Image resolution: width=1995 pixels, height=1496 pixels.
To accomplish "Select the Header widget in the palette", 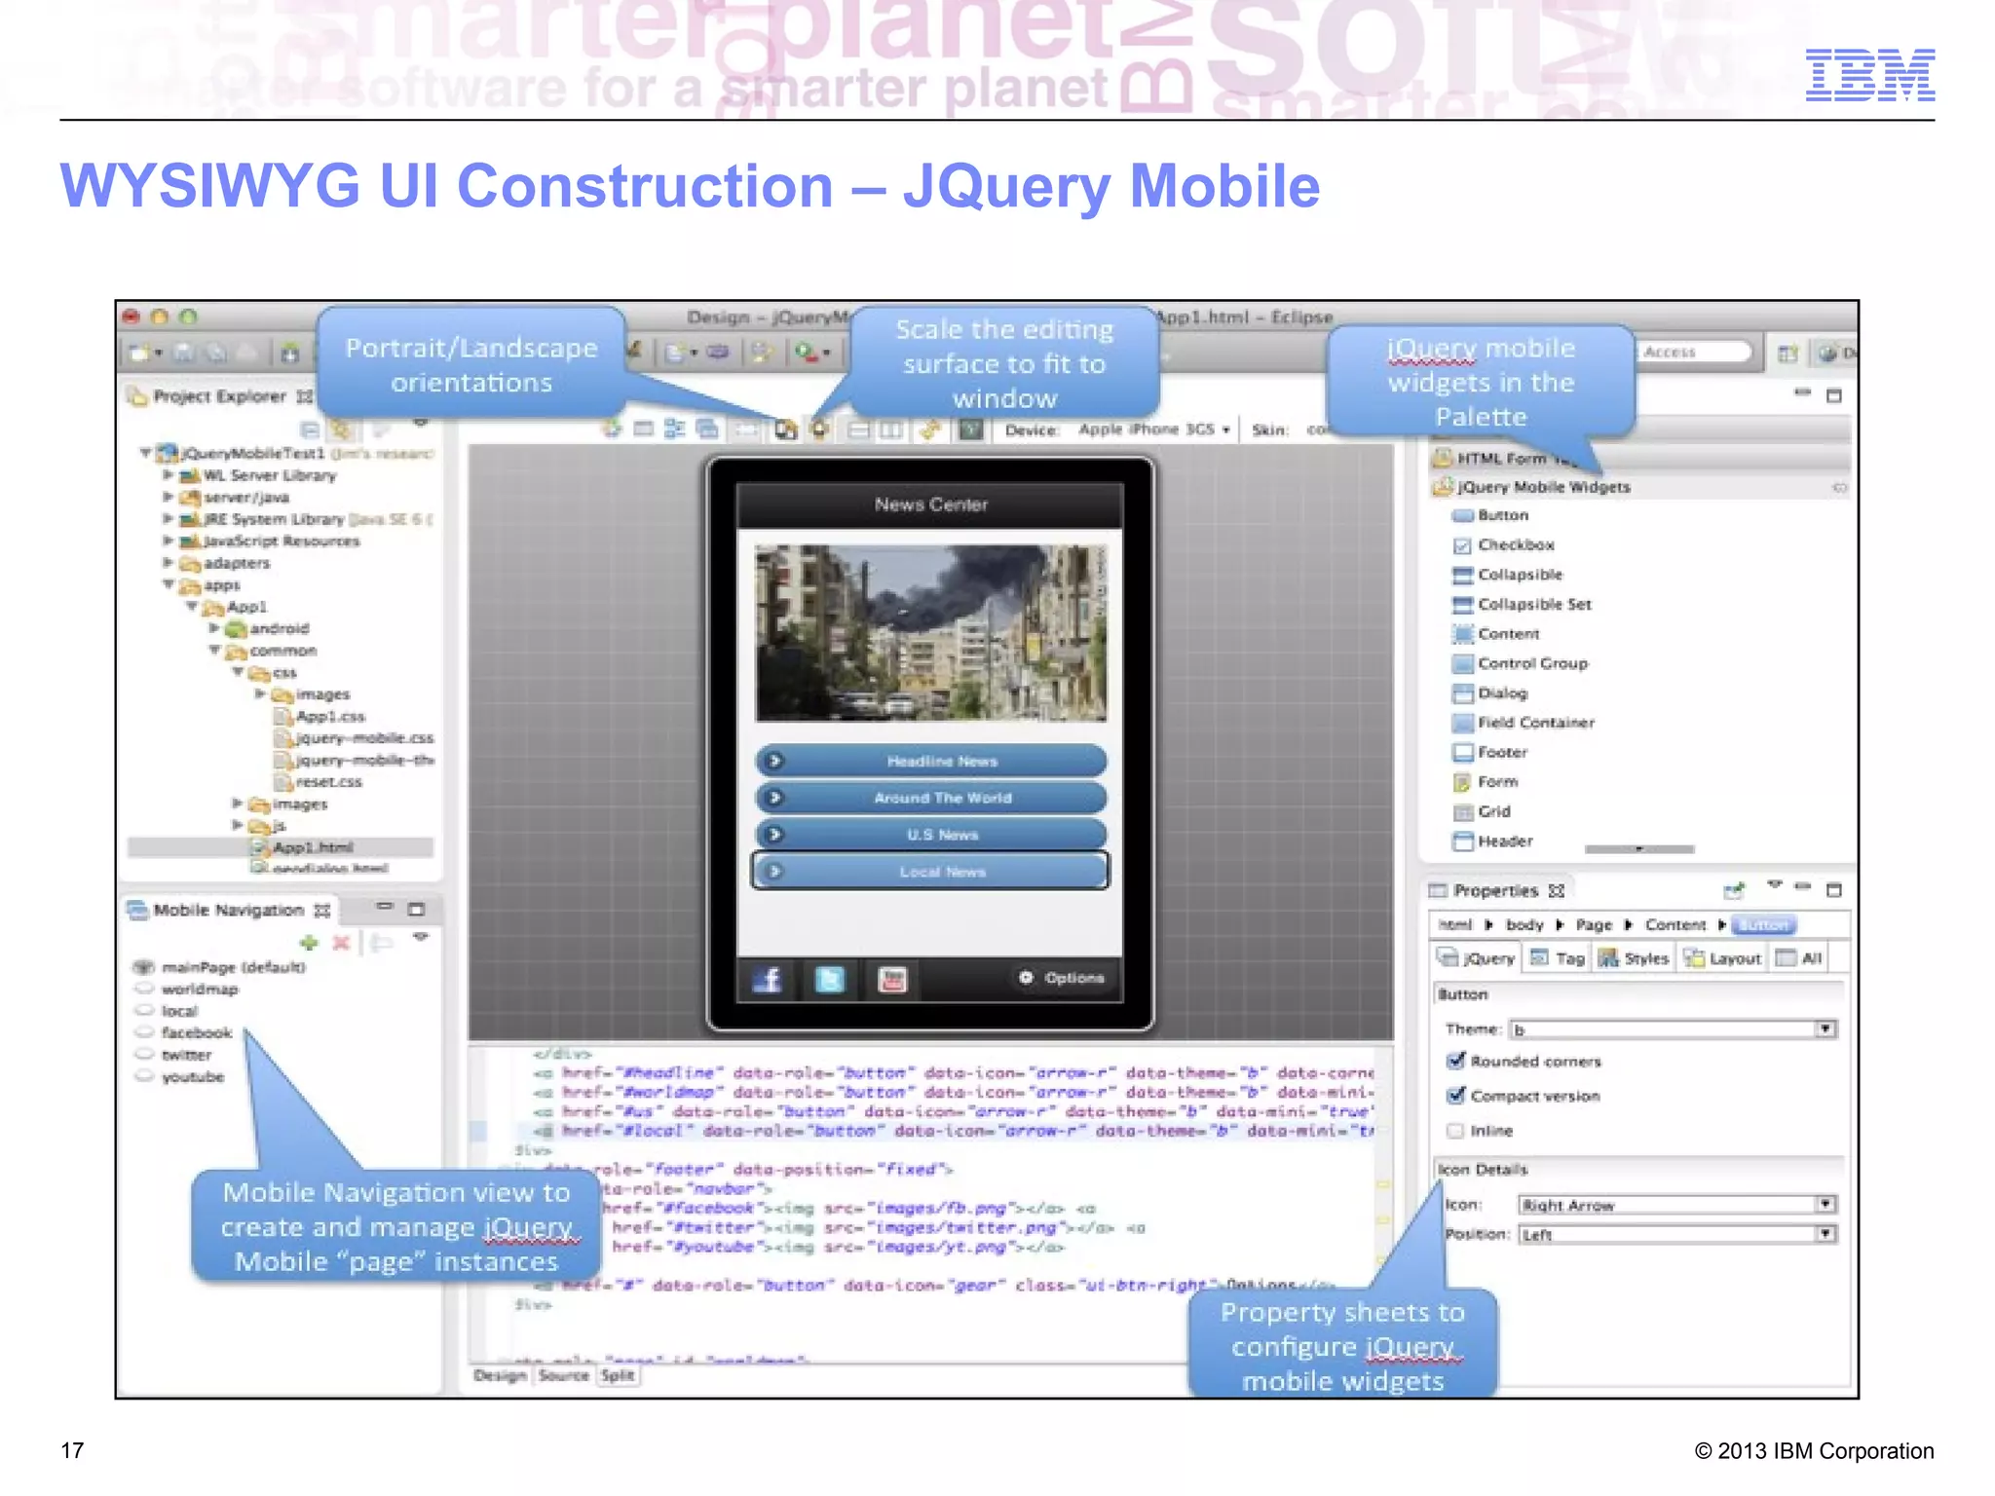I will [1492, 841].
